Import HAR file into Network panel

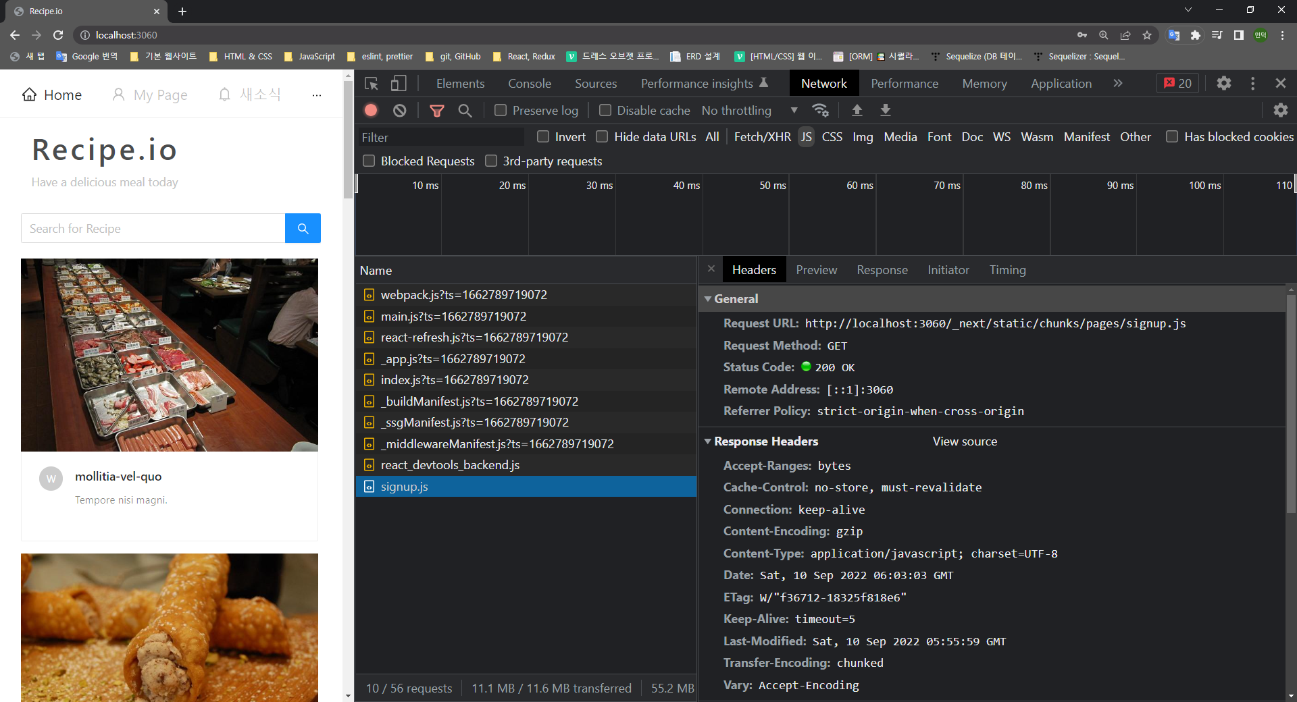[857, 110]
